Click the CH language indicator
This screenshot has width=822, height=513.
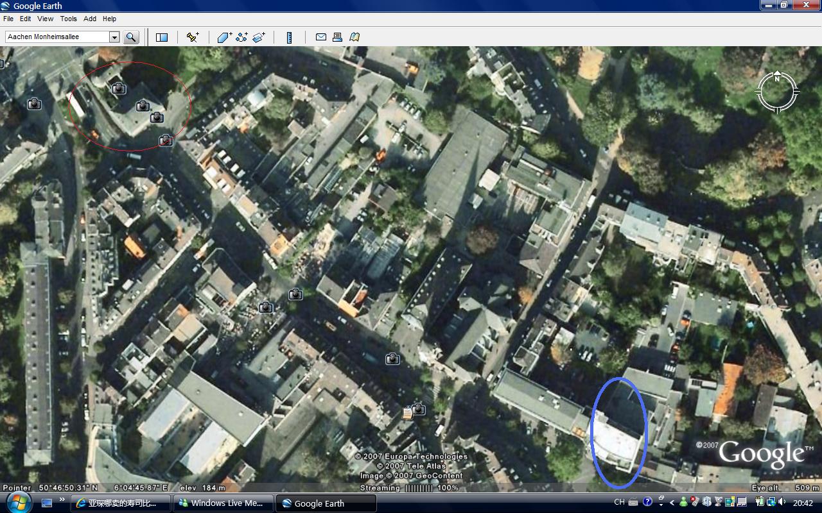620,502
